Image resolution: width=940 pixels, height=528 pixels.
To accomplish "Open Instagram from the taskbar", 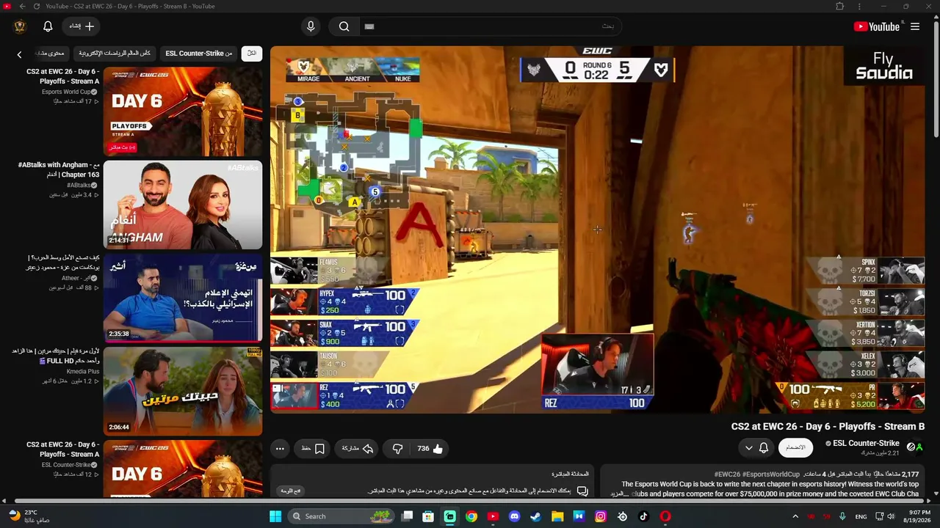I will click(x=600, y=516).
